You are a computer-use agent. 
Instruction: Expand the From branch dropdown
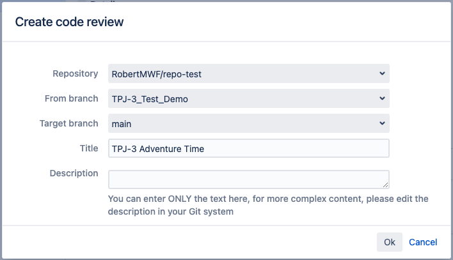(248, 98)
